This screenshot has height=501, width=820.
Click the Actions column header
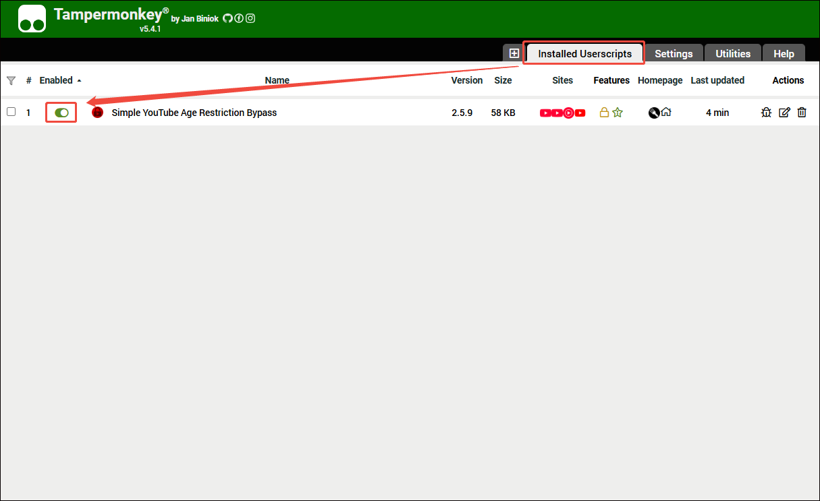tap(788, 80)
